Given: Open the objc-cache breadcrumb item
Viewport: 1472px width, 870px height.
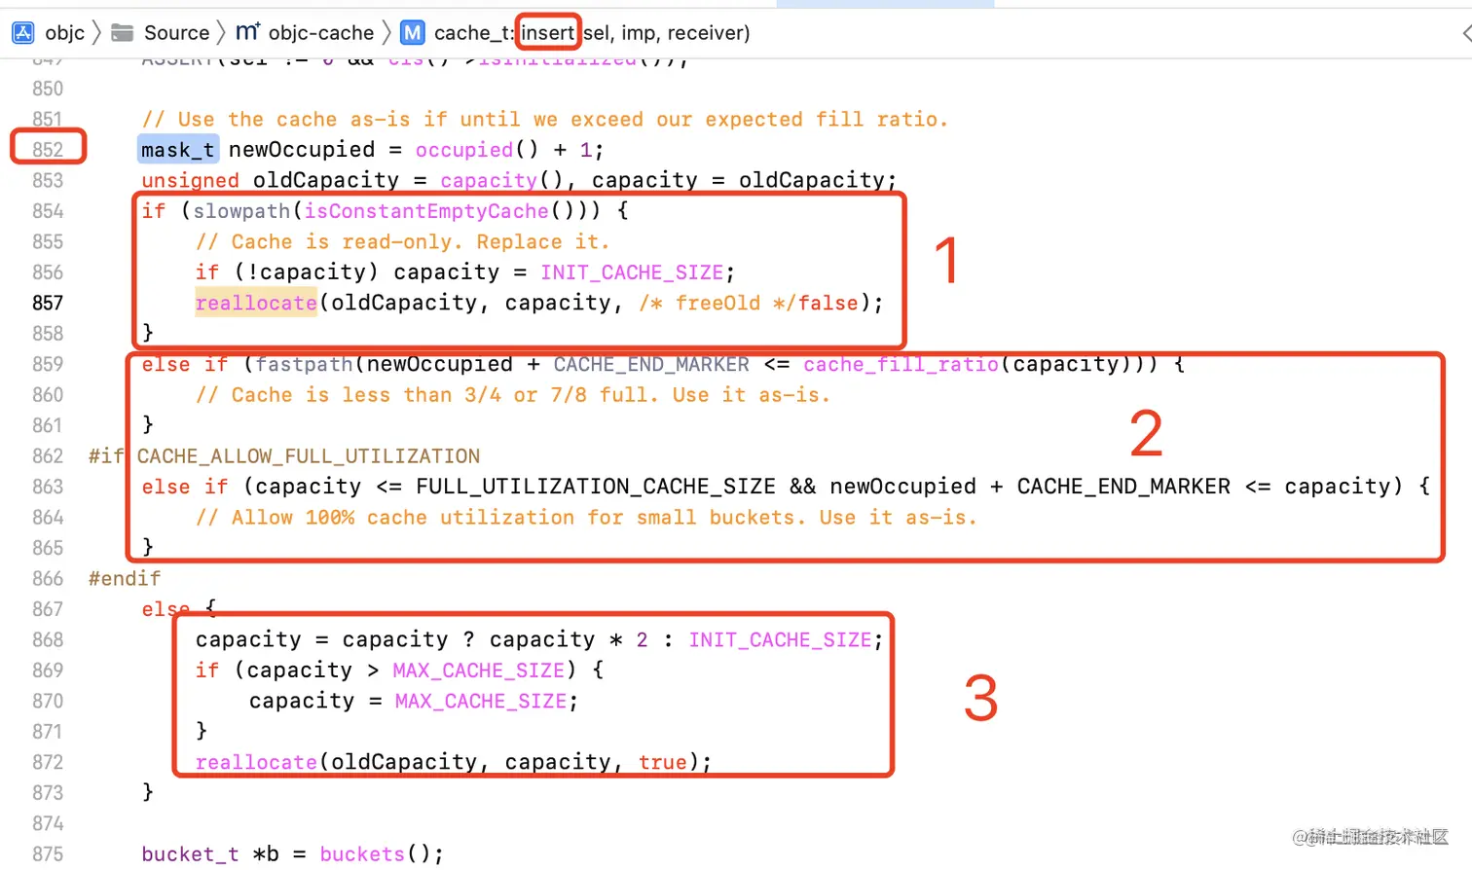Looking at the screenshot, I should 321,33.
